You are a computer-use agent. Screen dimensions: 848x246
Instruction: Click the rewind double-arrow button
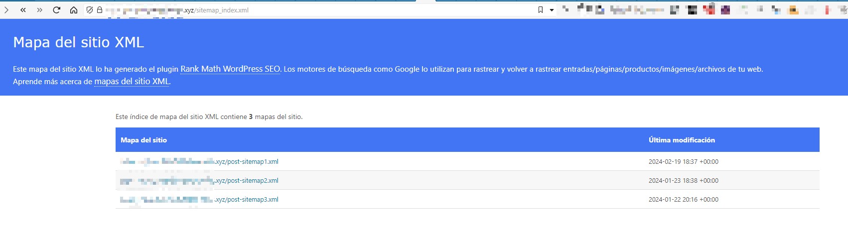pos(23,10)
